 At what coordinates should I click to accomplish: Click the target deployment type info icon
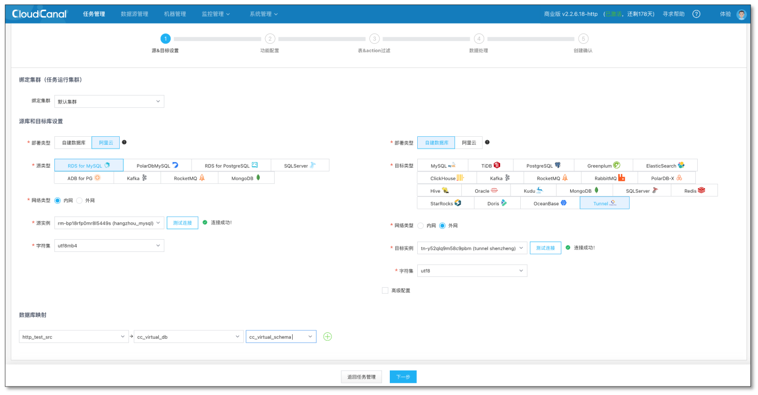coord(487,142)
